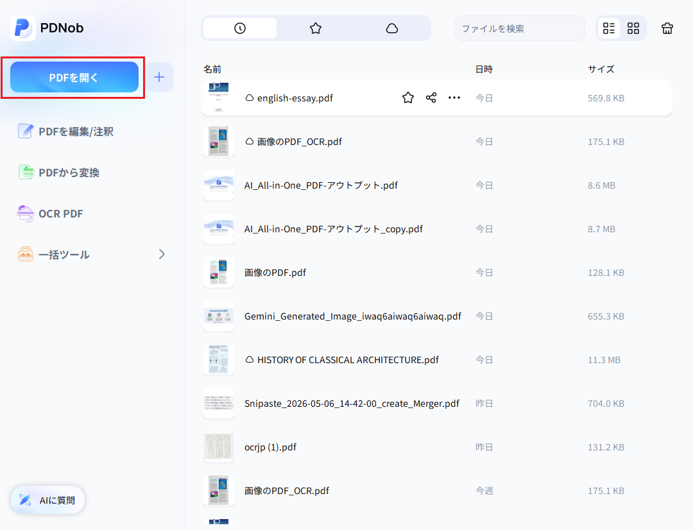Click the plus button beside PDFを開く
This screenshot has height=530, width=693.
point(159,78)
